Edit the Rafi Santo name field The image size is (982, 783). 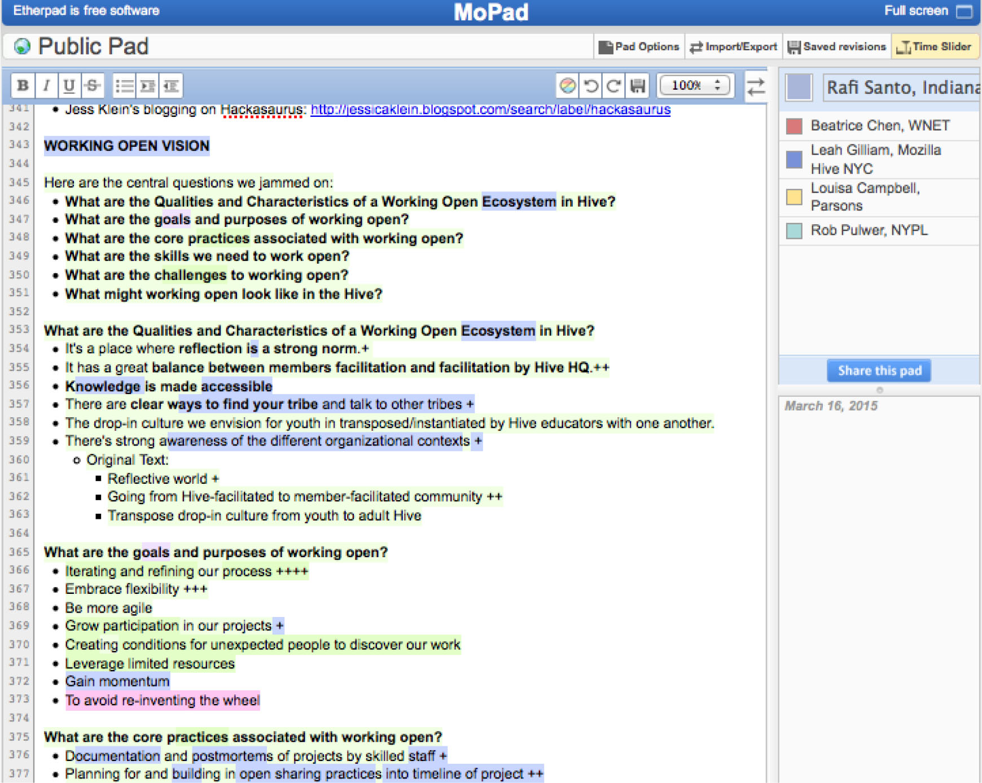pyautogui.click(x=901, y=88)
